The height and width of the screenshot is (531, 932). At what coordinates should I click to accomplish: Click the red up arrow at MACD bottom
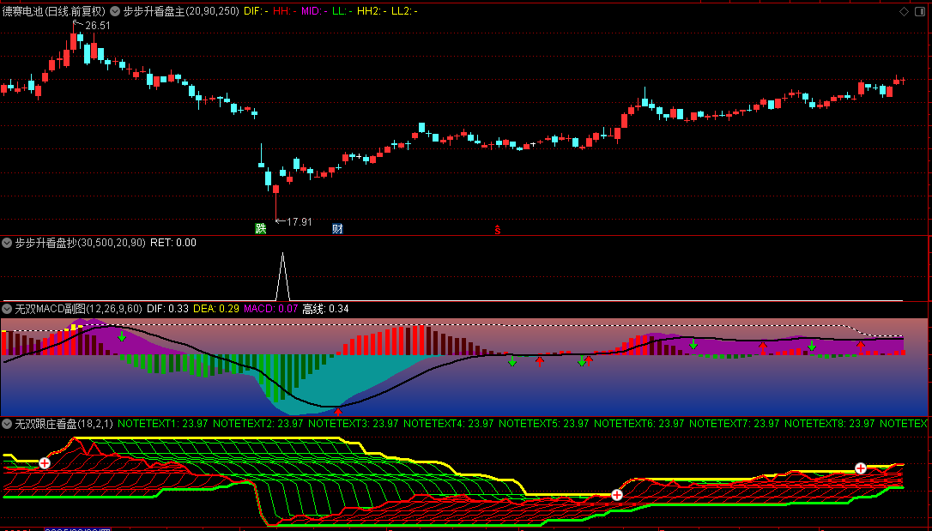(x=338, y=413)
